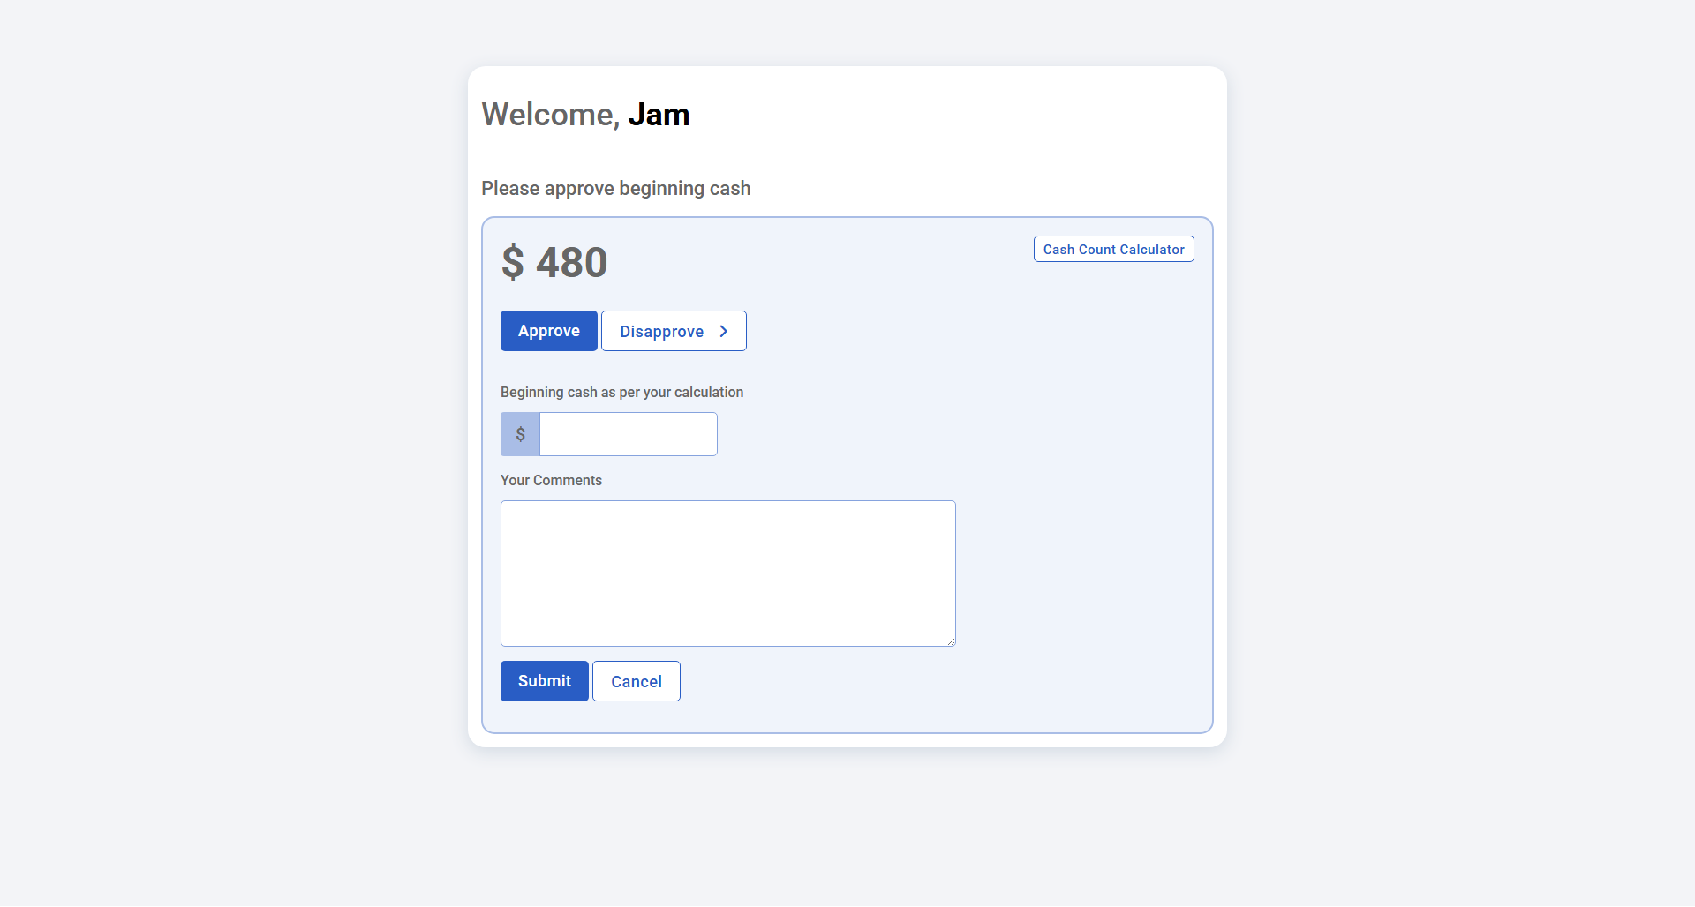Image resolution: width=1695 pixels, height=907 pixels.
Task: Click the "Please approve beginning cash" heading
Action: [615, 189]
